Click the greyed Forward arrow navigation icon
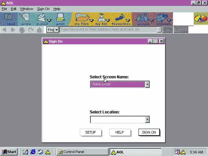 pos(13,30)
